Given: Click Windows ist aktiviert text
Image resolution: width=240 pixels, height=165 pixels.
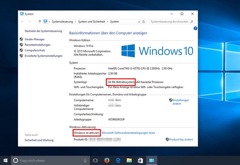Looking at the screenshot, I should (x=87, y=133).
